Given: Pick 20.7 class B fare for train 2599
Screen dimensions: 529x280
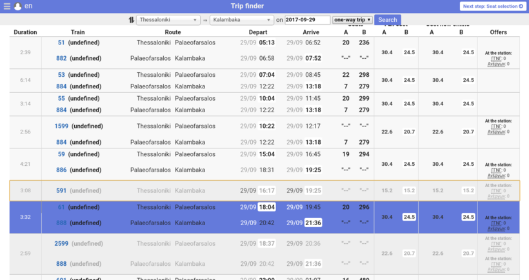Looking at the screenshot, I should tap(409, 254).
